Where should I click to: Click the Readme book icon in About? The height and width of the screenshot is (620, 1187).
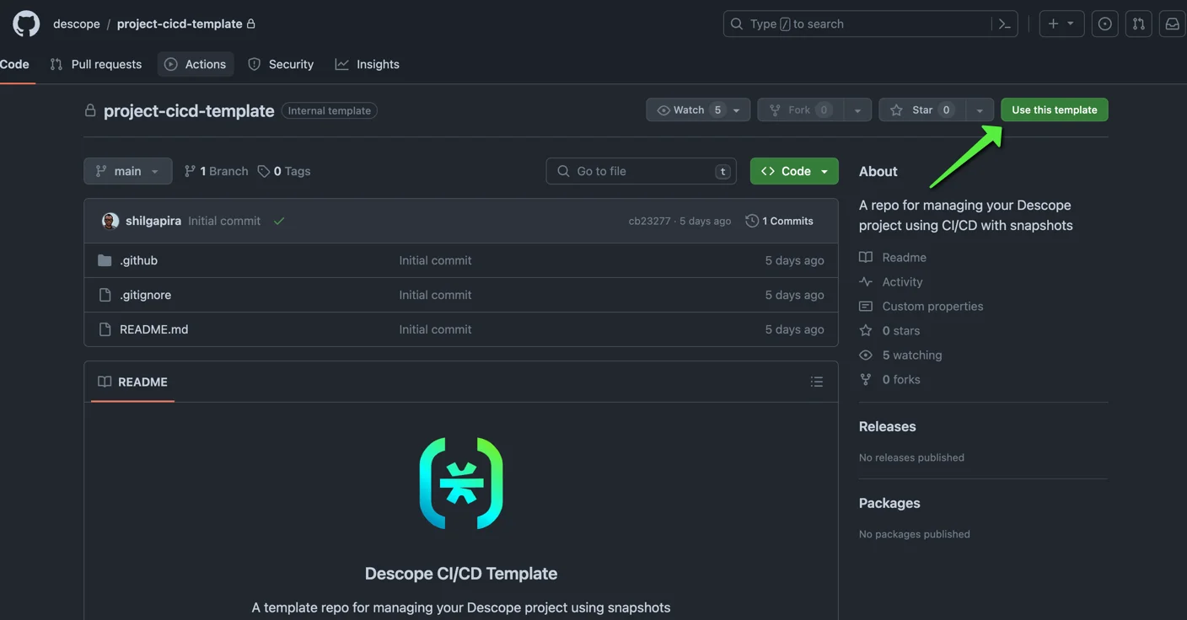(865, 257)
